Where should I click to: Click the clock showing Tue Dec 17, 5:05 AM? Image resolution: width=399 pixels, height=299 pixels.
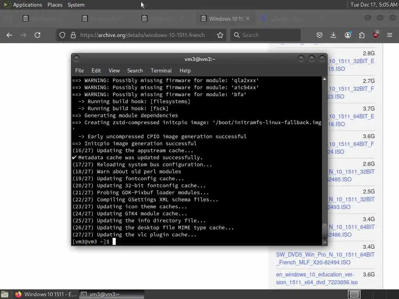coord(374,5)
